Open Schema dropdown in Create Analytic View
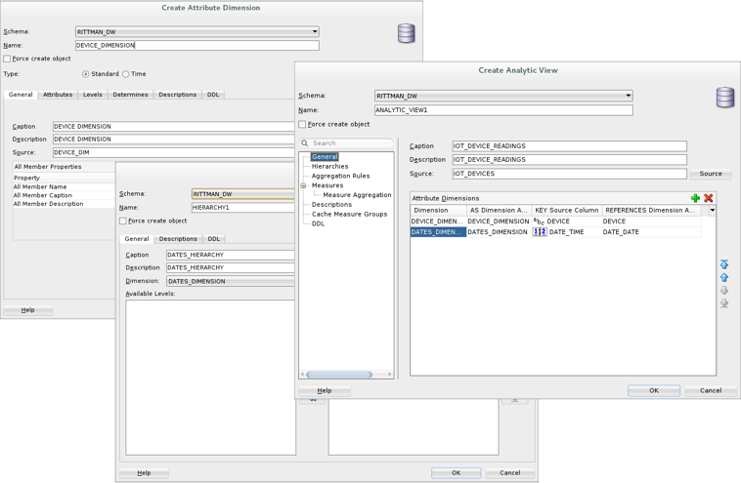 (x=503, y=96)
